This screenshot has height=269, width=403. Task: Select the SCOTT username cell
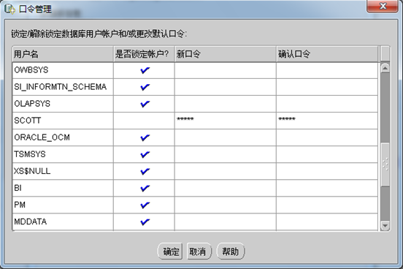coord(63,121)
